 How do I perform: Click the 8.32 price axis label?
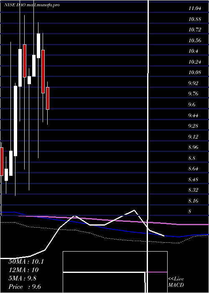click(193, 190)
